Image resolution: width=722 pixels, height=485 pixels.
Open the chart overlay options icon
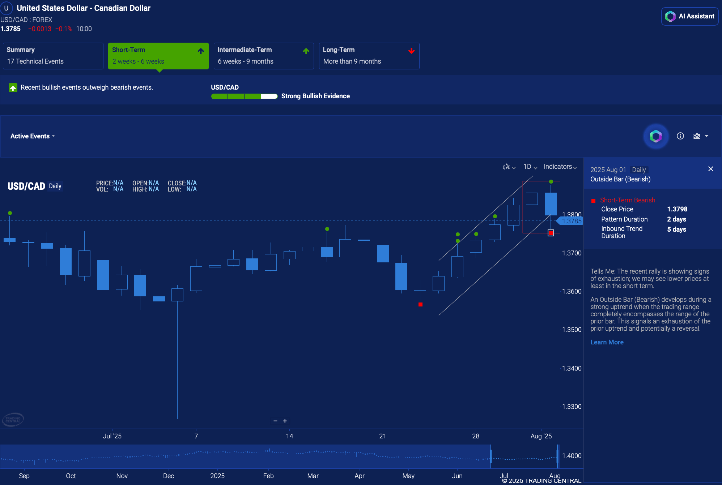[697, 136]
